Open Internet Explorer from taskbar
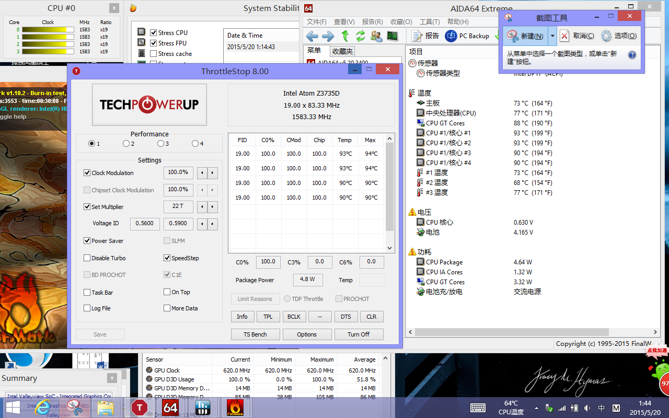 pos(44,408)
